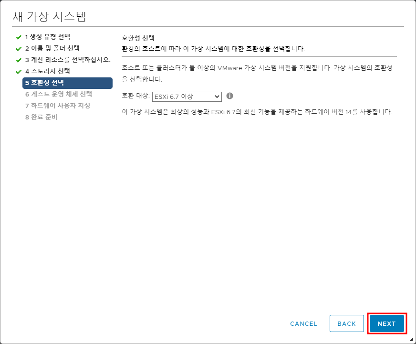Click the NEXT button
Screen dimensions: 416x344
(x=387, y=323)
